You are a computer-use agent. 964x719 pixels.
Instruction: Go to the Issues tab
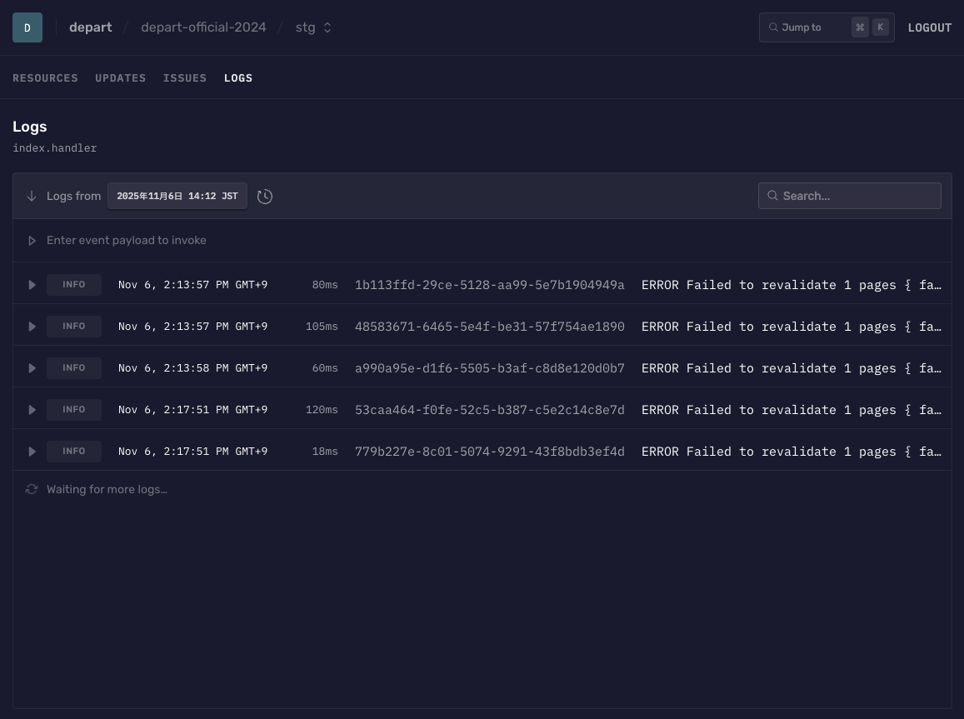tap(185, 78)
